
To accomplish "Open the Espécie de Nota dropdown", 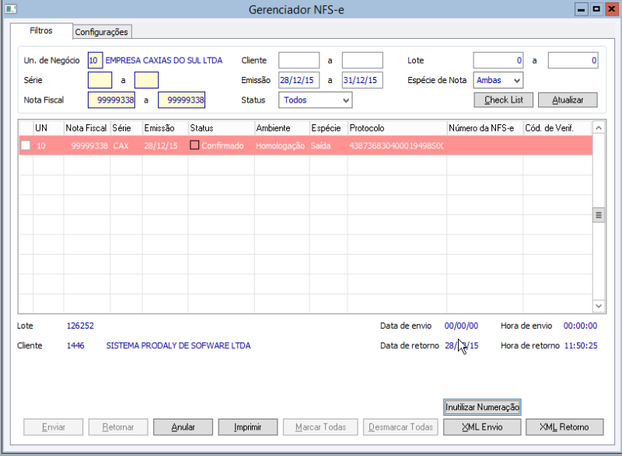I will coord(498,80).
